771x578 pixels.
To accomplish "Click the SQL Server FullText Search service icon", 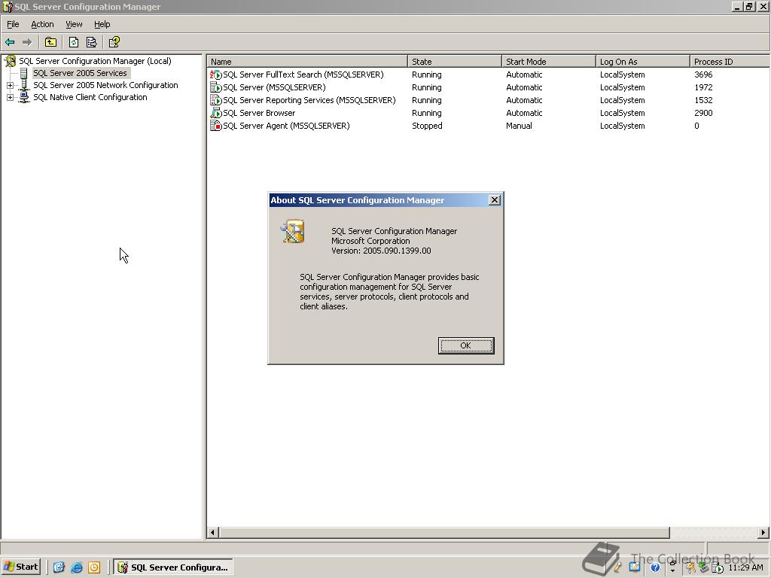I will pyautogui.click(x=216, y=75).
